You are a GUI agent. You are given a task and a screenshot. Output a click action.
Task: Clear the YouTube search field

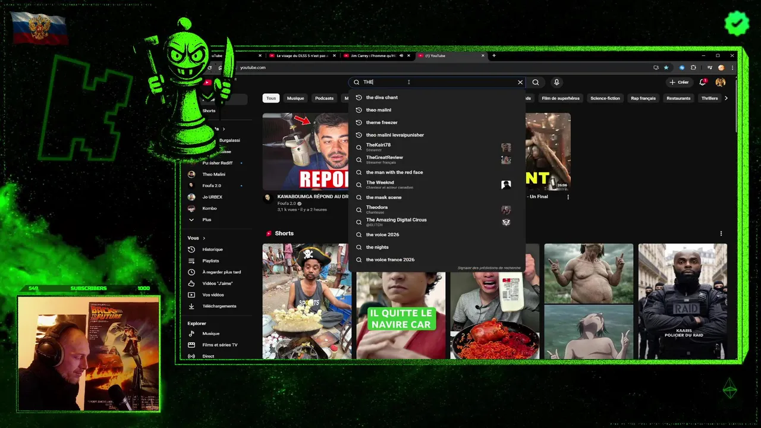pos(520,83)
